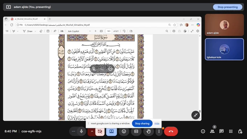Open the address bar zoom magnifier
This screenshot has height=139, width=247.
click(170, 25)
